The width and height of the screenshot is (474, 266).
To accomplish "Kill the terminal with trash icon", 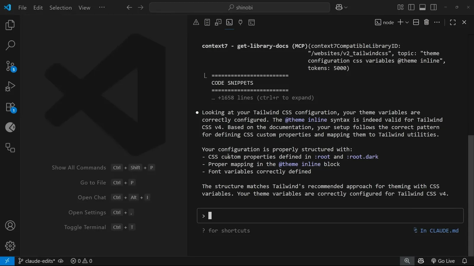I will pyautogui.click(x=426, y=22).
